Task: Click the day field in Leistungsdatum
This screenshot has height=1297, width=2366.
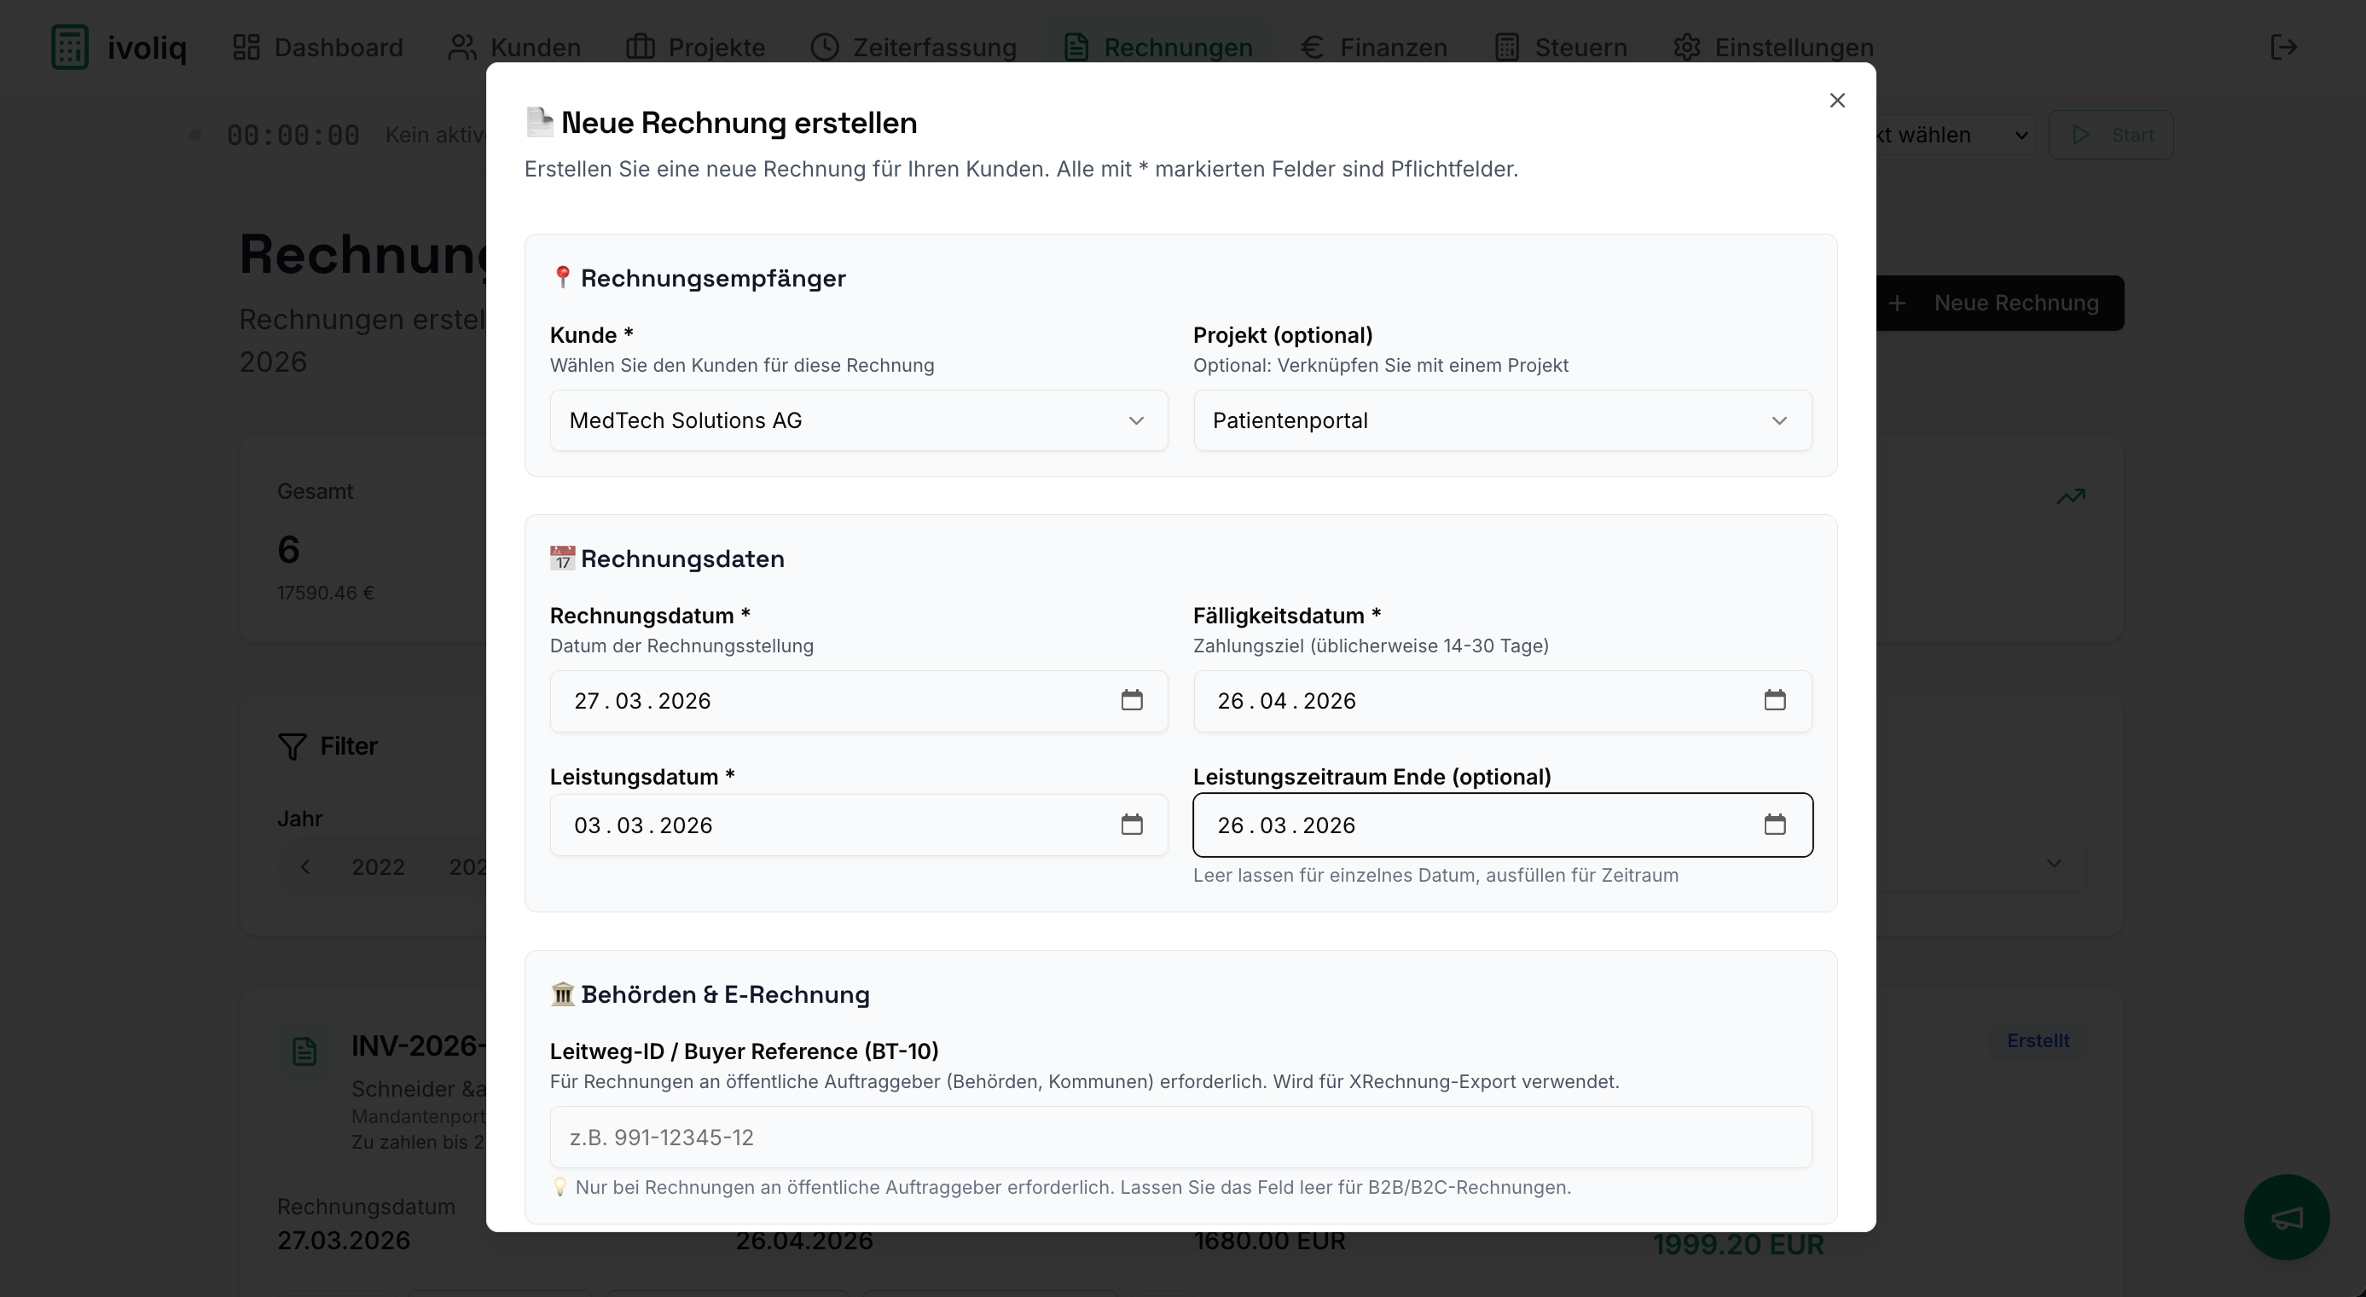Action: point(587,825)
